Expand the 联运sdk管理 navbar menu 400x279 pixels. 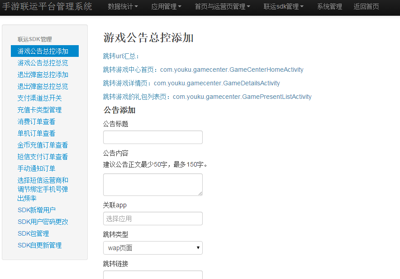[x=283, y=6]
